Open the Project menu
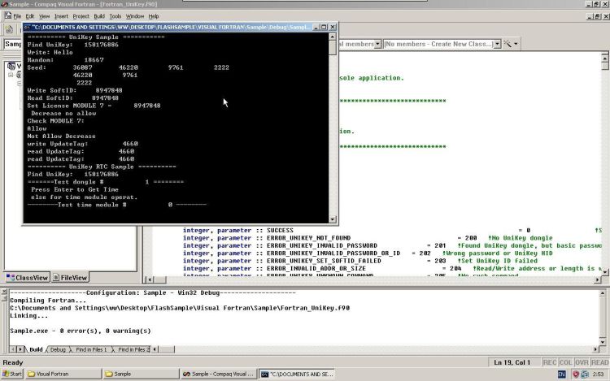The image size is (610, 381). coord(81,16)
